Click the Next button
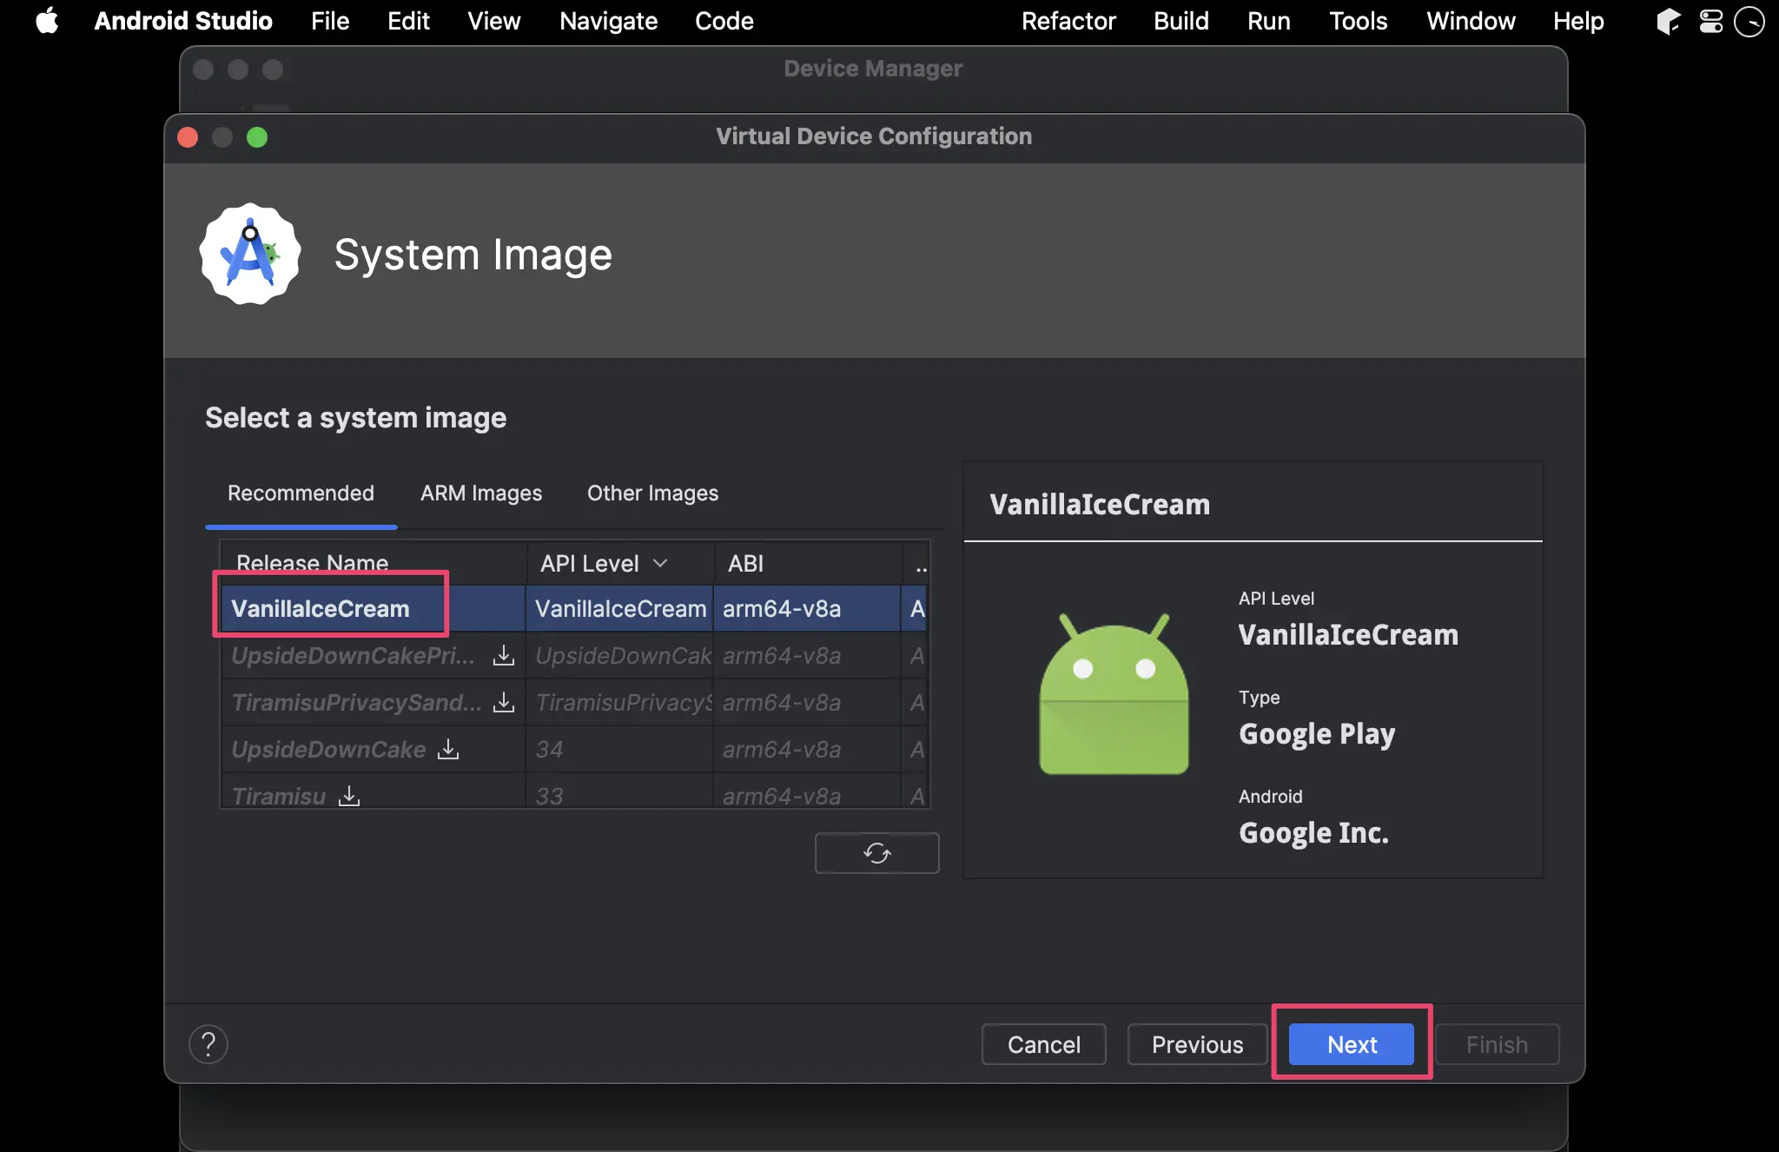 coord(1352,1044)
